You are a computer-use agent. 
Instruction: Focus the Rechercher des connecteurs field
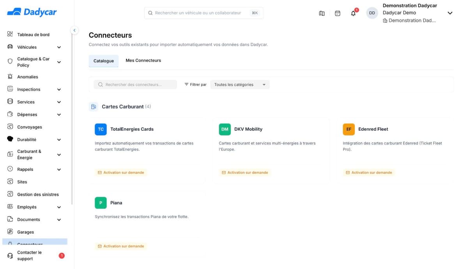135,84
